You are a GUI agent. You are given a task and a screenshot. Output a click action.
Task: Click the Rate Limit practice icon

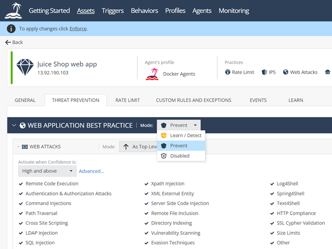228,72
